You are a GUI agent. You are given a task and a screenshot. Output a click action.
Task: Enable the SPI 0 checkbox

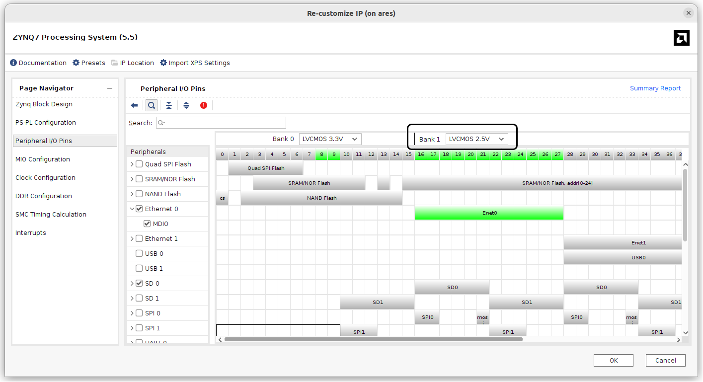click(139, 313)
